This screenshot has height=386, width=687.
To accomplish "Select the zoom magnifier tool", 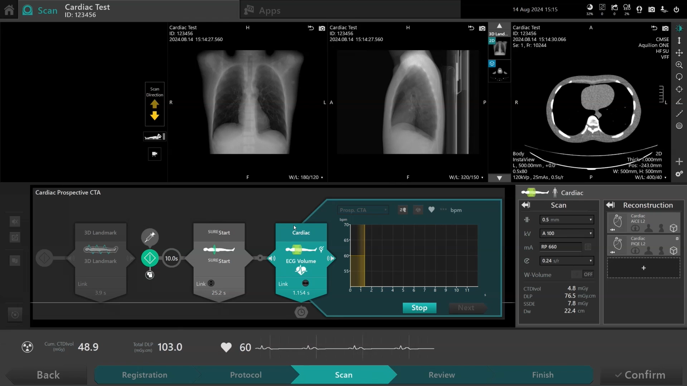I will pos(679,65).
